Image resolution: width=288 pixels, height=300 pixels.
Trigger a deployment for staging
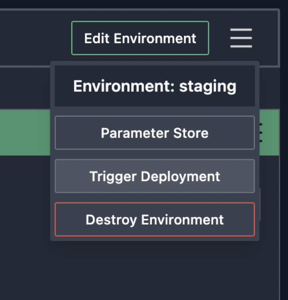point(154,176)
